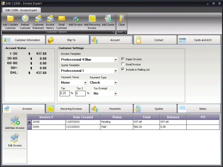This screenshot has width=223, height=167.
Task: Expand the Customer Options group launcher
Action: point(113,32)
